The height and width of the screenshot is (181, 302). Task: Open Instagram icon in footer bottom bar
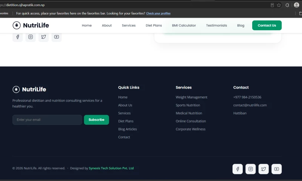pos(251,169)
